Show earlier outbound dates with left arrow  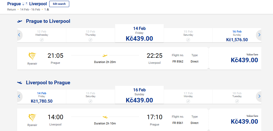point(19,35)
